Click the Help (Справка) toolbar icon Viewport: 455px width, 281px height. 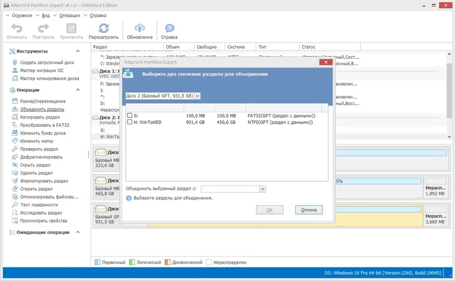169,28
